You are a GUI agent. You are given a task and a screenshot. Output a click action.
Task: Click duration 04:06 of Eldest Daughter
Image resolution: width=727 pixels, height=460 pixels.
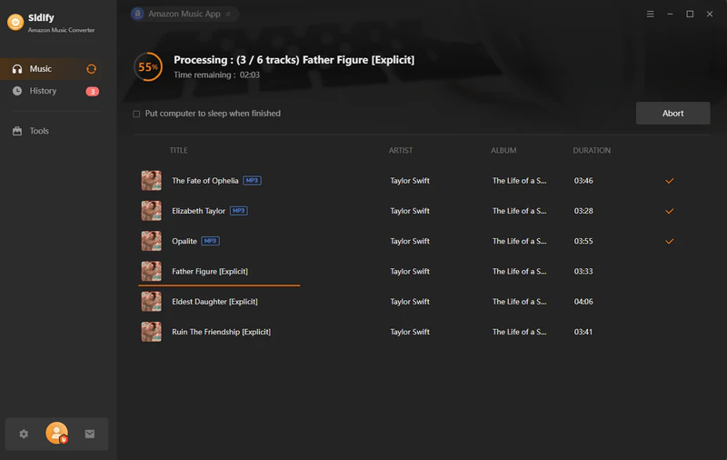583,302
